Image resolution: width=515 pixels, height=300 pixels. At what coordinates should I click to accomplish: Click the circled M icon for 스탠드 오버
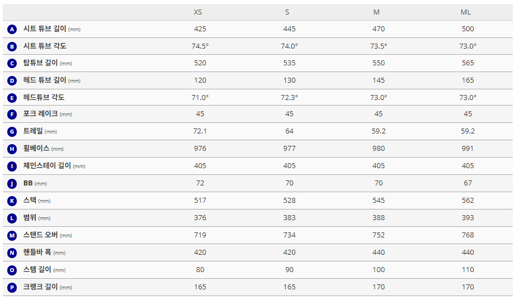[12, 235]
